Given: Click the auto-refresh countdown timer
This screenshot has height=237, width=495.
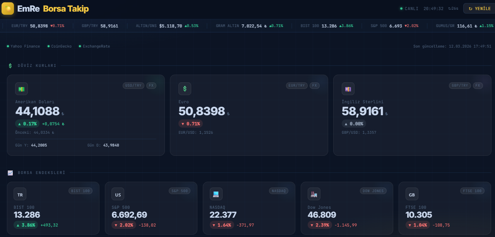Looking at the screenshot, I should point(453,9).
